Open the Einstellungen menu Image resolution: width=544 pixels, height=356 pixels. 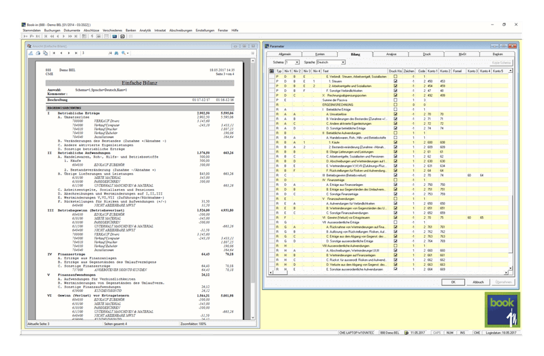point(205,30)
